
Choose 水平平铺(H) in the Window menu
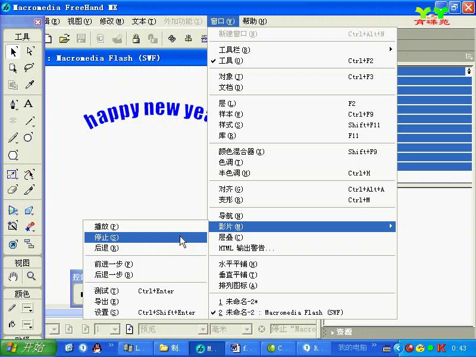303,264
